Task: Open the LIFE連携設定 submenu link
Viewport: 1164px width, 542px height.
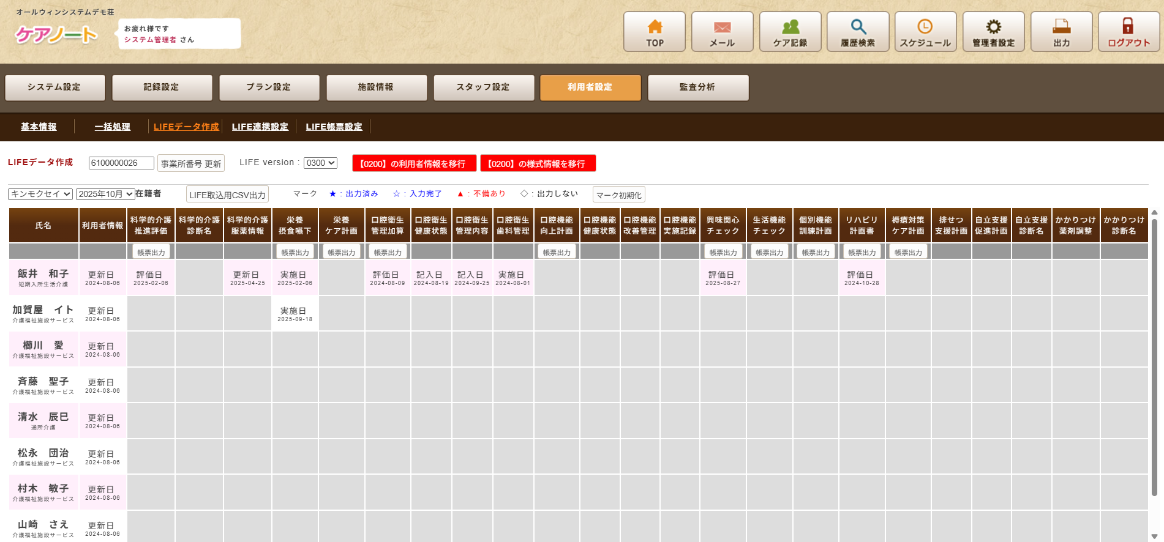Action: pyautogui.click(x=260, y=127)
